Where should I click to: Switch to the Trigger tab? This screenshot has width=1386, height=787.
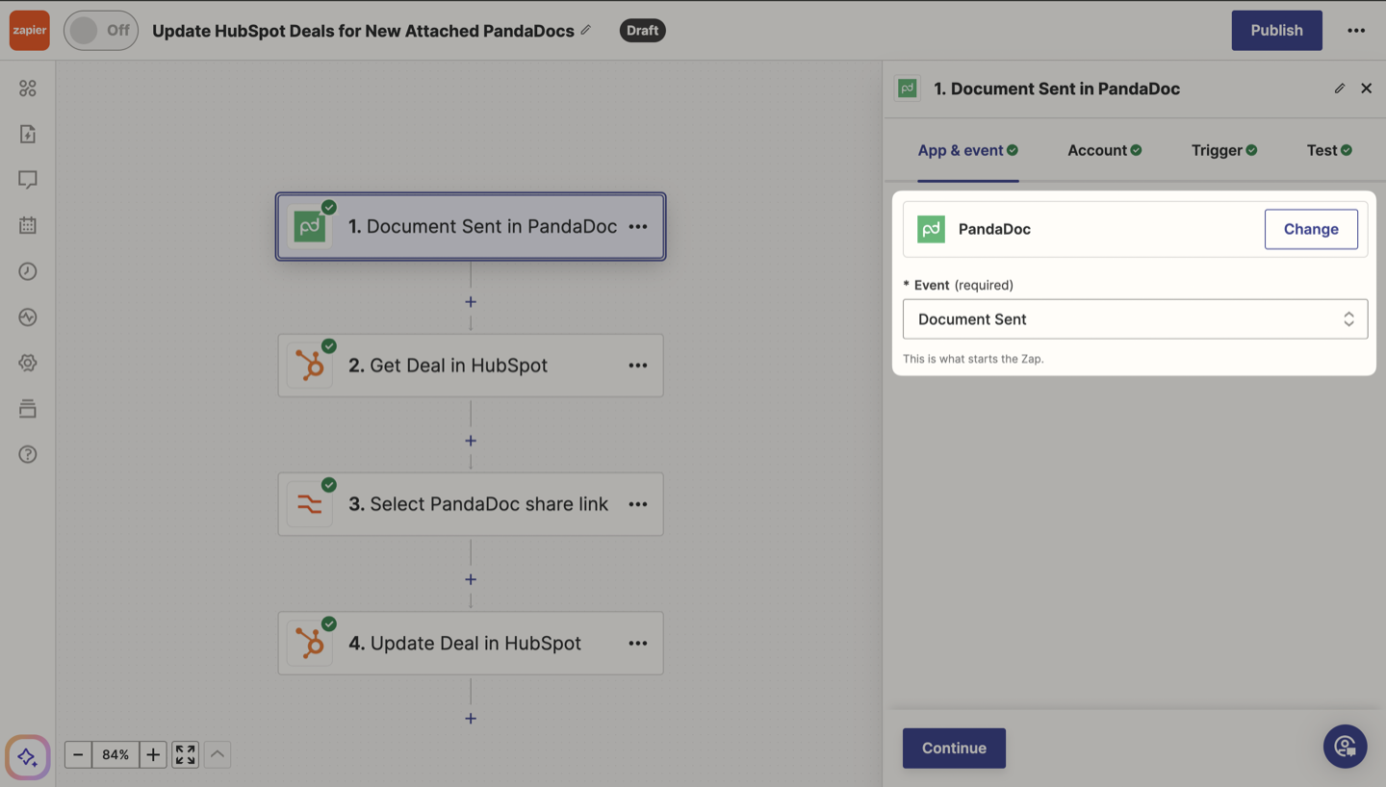coord(1223,150)
